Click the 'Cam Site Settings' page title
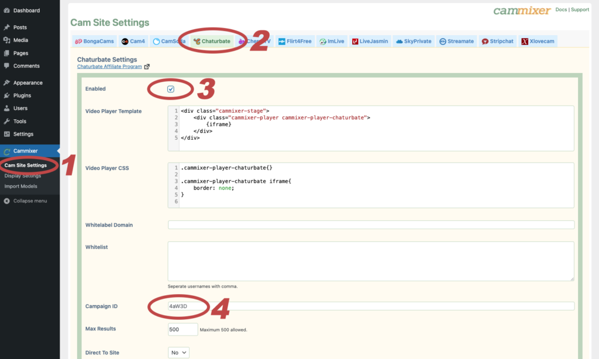This screenshot has width=599, height=359. coord(109,23)
